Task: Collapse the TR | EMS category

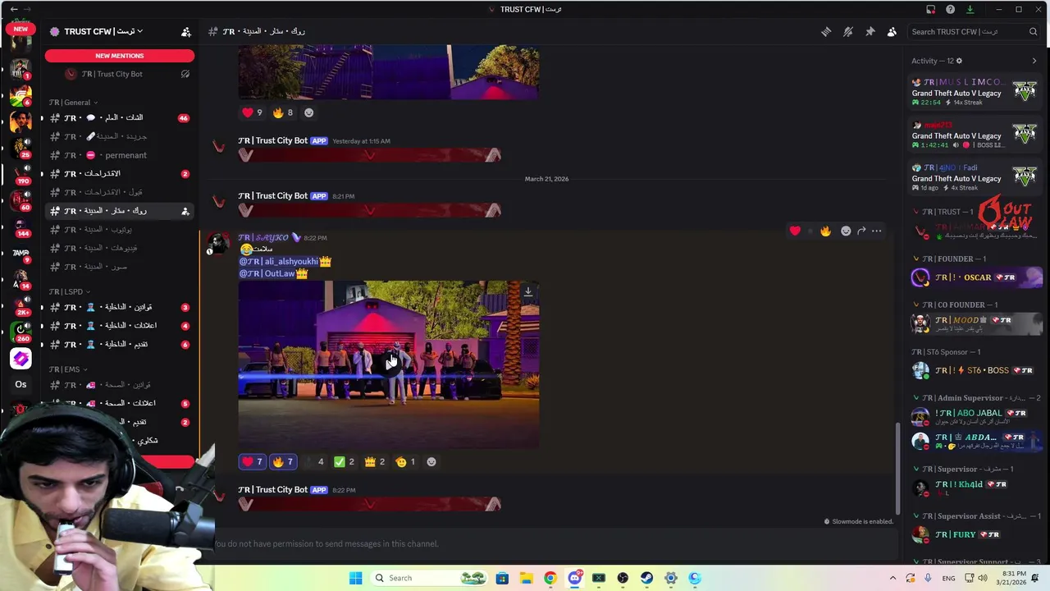Action: point(67,369)
